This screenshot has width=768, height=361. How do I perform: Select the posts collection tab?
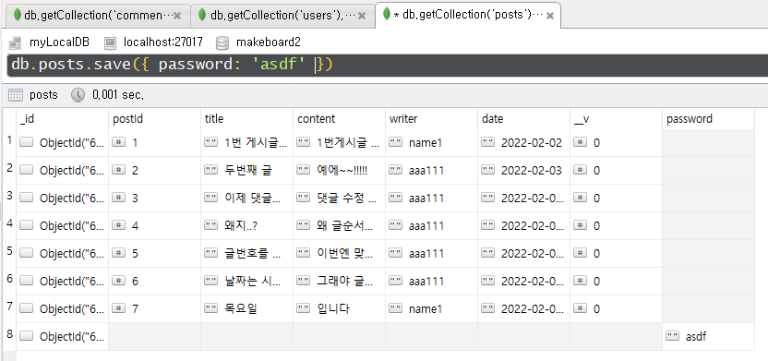pyautogui.click(x=468, y=15)
